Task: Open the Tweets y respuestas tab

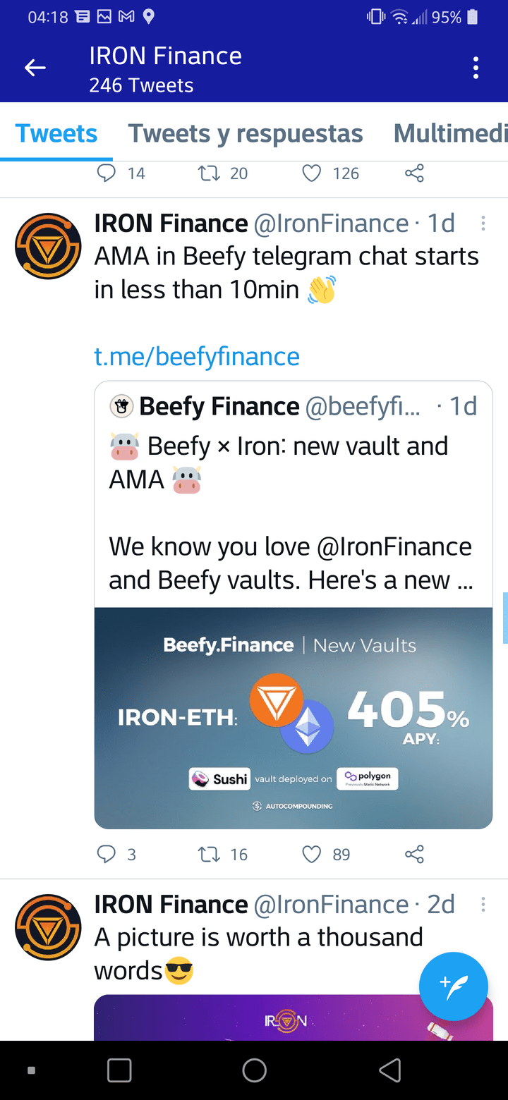Action: [x=245, y=133]
